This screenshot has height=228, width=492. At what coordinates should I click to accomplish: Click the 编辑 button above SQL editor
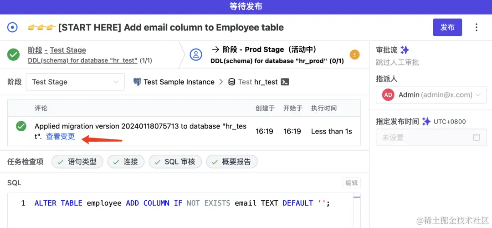point(351,183)
